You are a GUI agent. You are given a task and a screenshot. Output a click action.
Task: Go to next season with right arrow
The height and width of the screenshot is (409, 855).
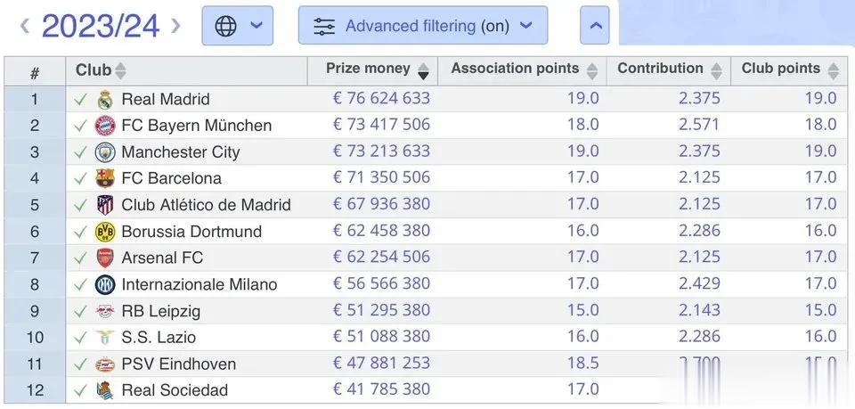[175, 26]
